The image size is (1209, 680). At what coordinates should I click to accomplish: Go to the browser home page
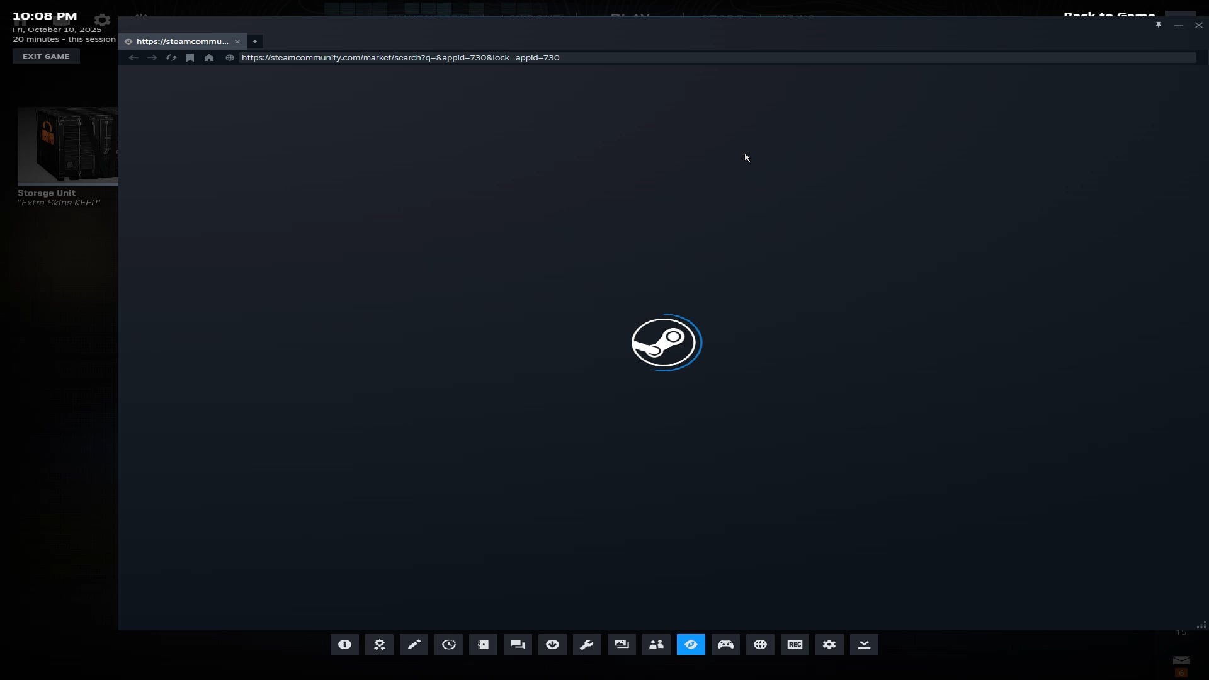pyautogui.click(x=209, y=57)
